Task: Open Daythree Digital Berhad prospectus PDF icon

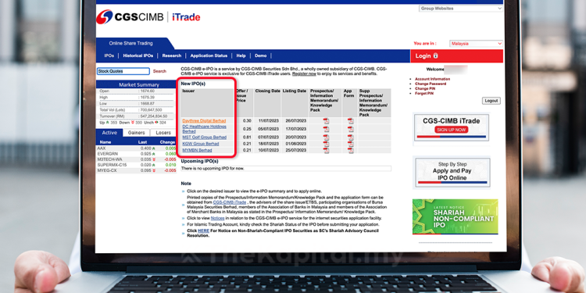Action: pos(327,121)
